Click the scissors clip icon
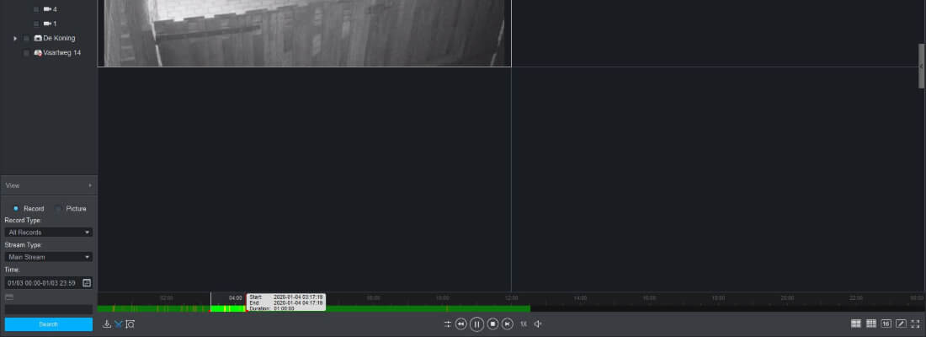The width and height of the screenshot is (926, 337). (119, 324)
